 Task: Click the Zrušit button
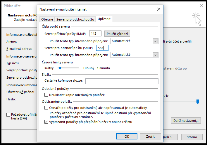[150, 136]
